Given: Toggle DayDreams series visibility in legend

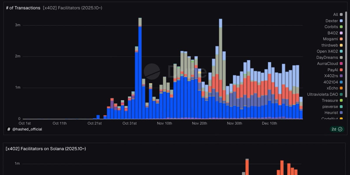Looking at the screenshot, I should coord(327,57).
